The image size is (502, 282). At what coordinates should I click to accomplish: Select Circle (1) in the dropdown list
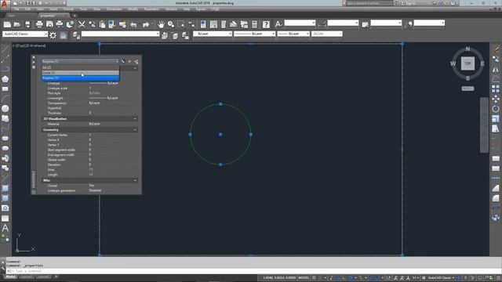click(80, 73)
